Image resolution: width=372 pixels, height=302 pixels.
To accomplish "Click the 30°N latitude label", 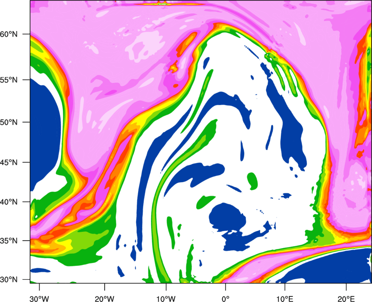I will [x=9, y=280].
